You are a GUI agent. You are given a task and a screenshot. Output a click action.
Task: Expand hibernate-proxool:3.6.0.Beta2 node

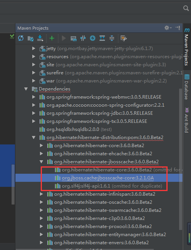(42, 227)
